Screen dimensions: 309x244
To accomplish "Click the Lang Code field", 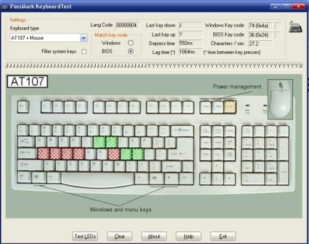I will pyautogui.click(x=128, y=25).
